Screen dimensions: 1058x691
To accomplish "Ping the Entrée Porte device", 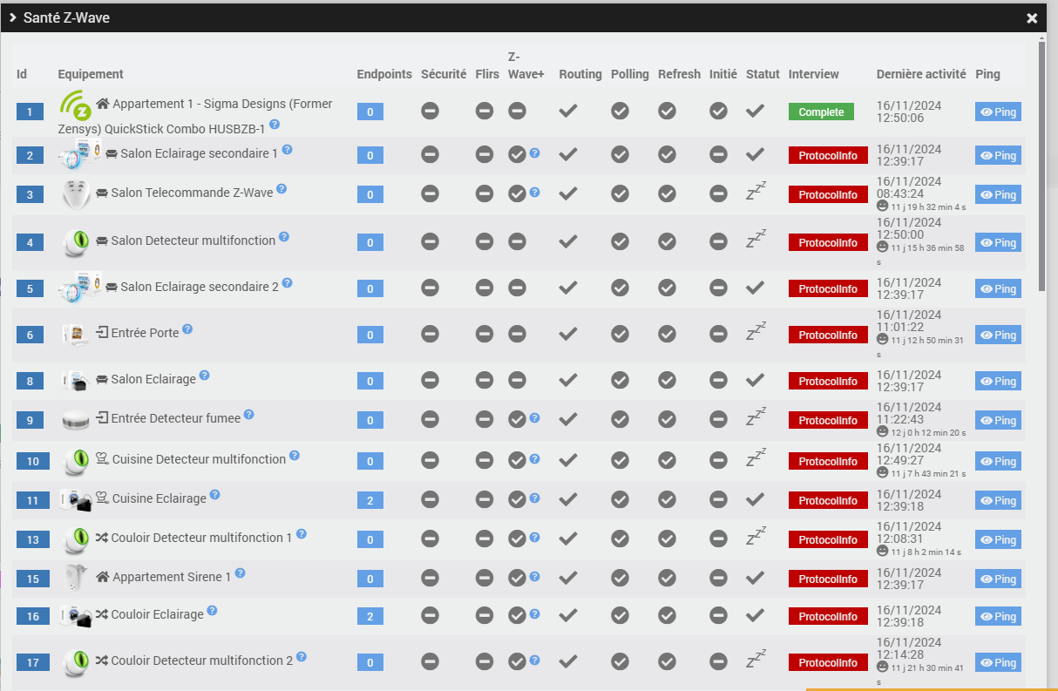I will (x=998, y=335).
